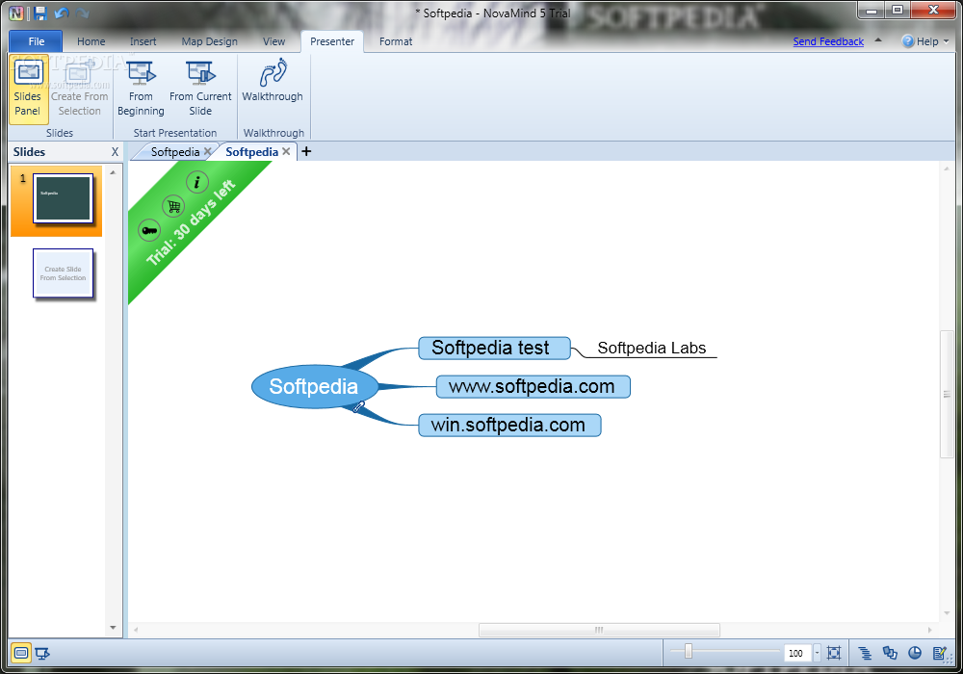Screen dimensions: 963x674
Task: Open the outline view icon in status bar
Action: pos(865,653)
